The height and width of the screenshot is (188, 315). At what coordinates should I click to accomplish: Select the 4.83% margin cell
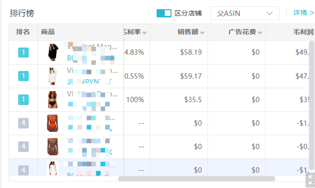[x=134, y=52]
